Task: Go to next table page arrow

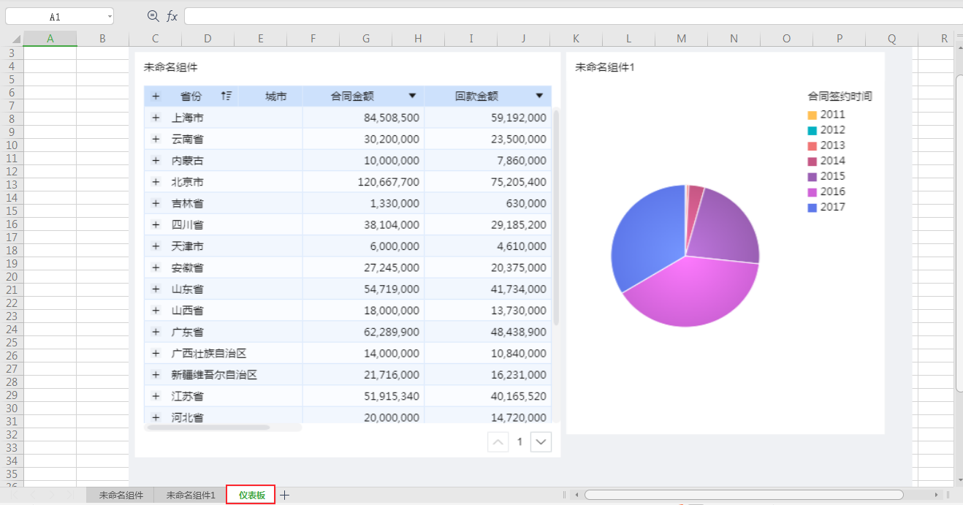Action: tap(541, 441)
